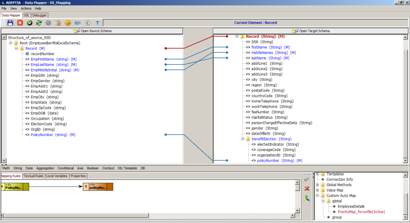Select the EmpSSN source element

pos(45,76)
